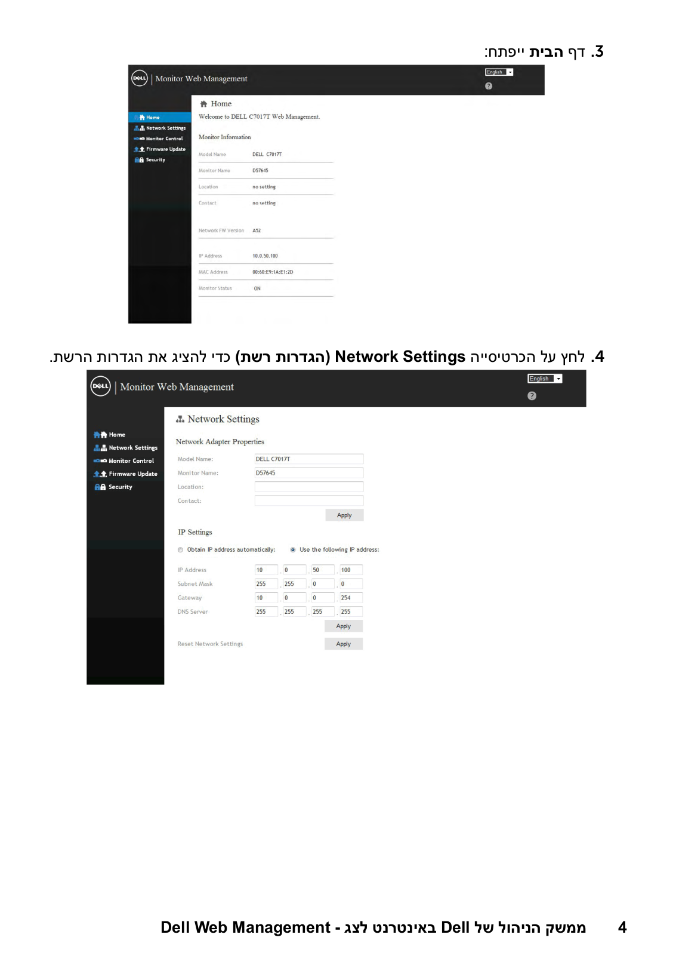Open Home in the lower screenshot sidebar

click(x=110, y=435)
